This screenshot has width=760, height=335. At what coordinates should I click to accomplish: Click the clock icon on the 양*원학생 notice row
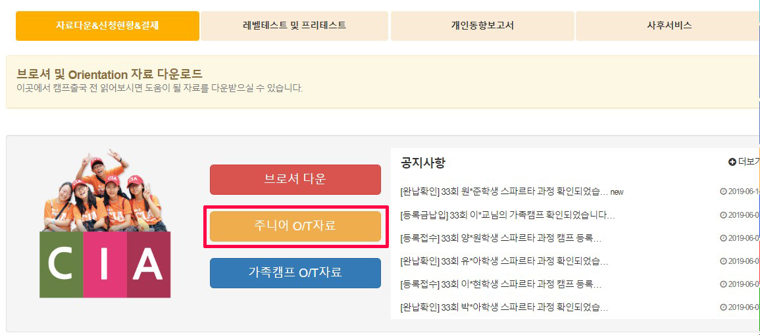(x=724, y=238)
